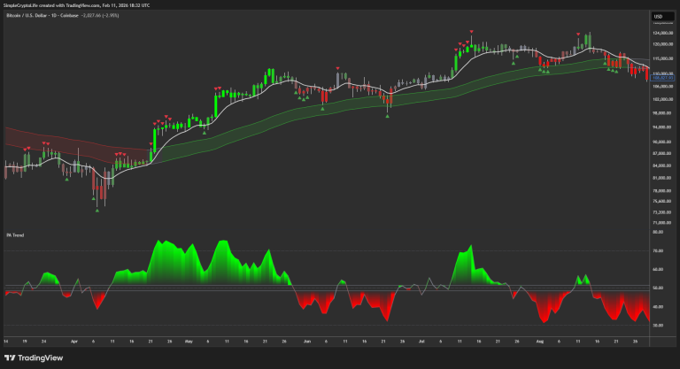Viewport: 680px width, 369px height.
Task: Open the USD currency selector
Action: click(x=658, y=17)
